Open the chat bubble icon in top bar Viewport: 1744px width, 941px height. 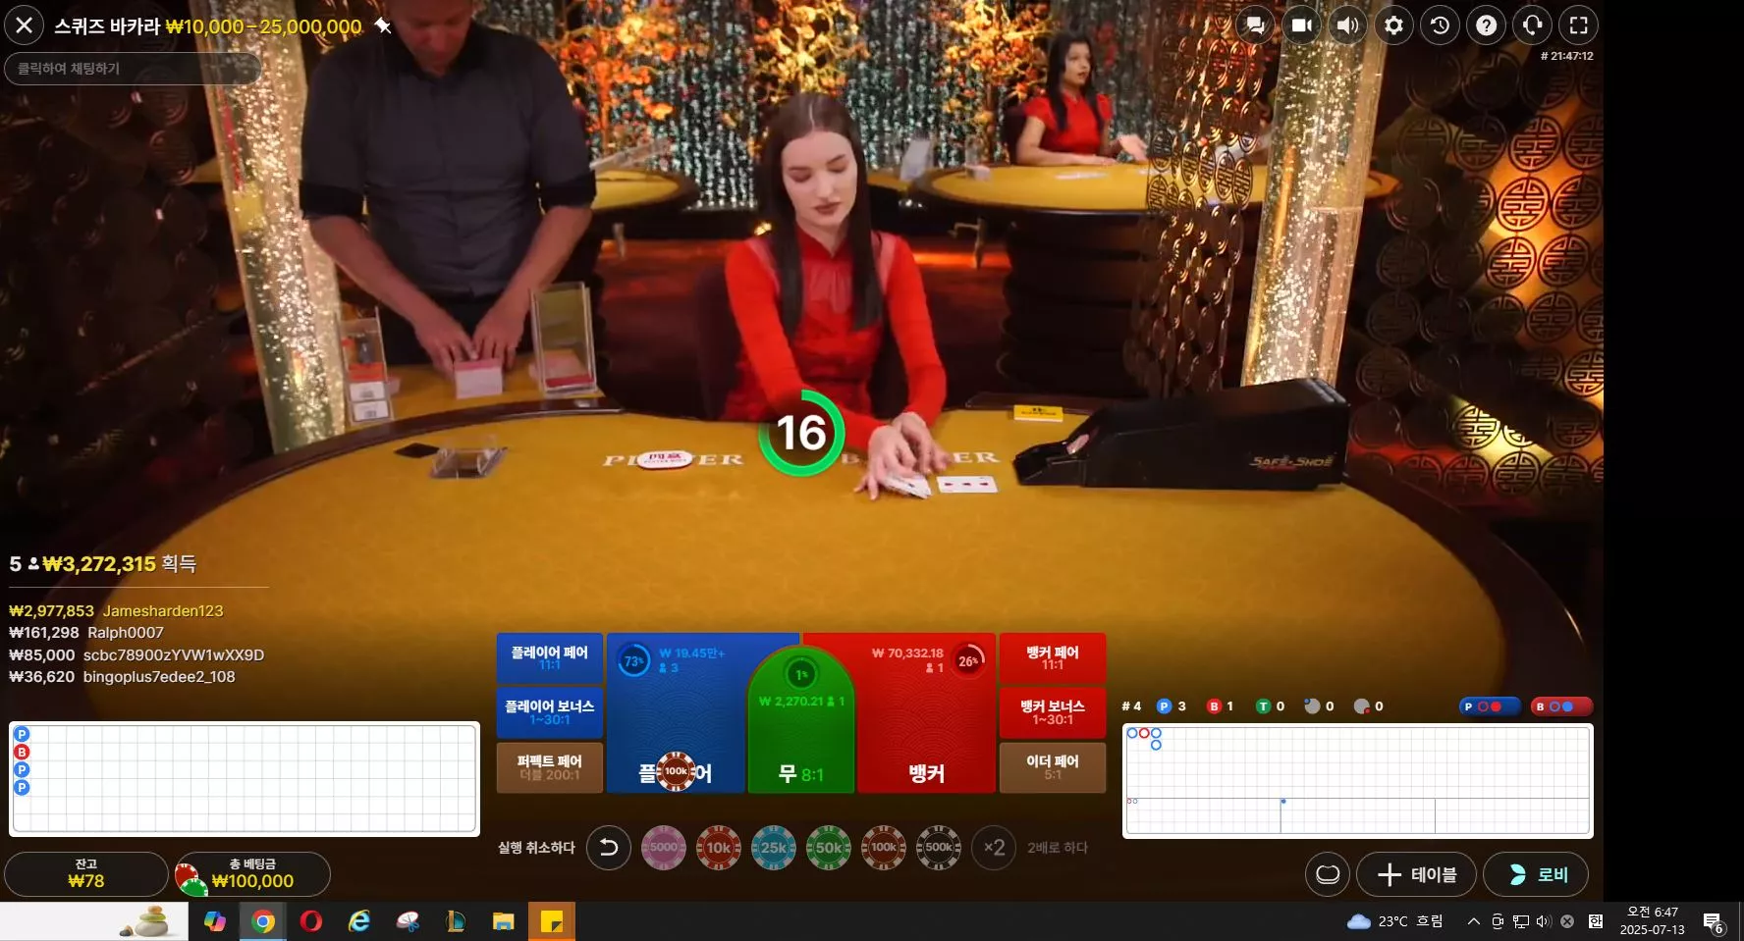tap(1255, 26)
